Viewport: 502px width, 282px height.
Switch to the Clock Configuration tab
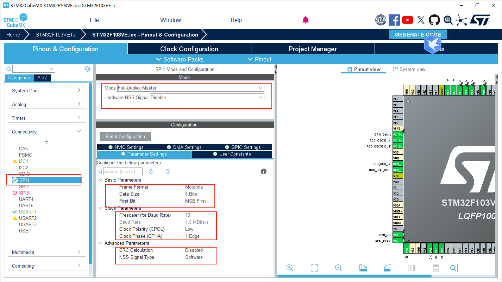[x=189, y=49]
